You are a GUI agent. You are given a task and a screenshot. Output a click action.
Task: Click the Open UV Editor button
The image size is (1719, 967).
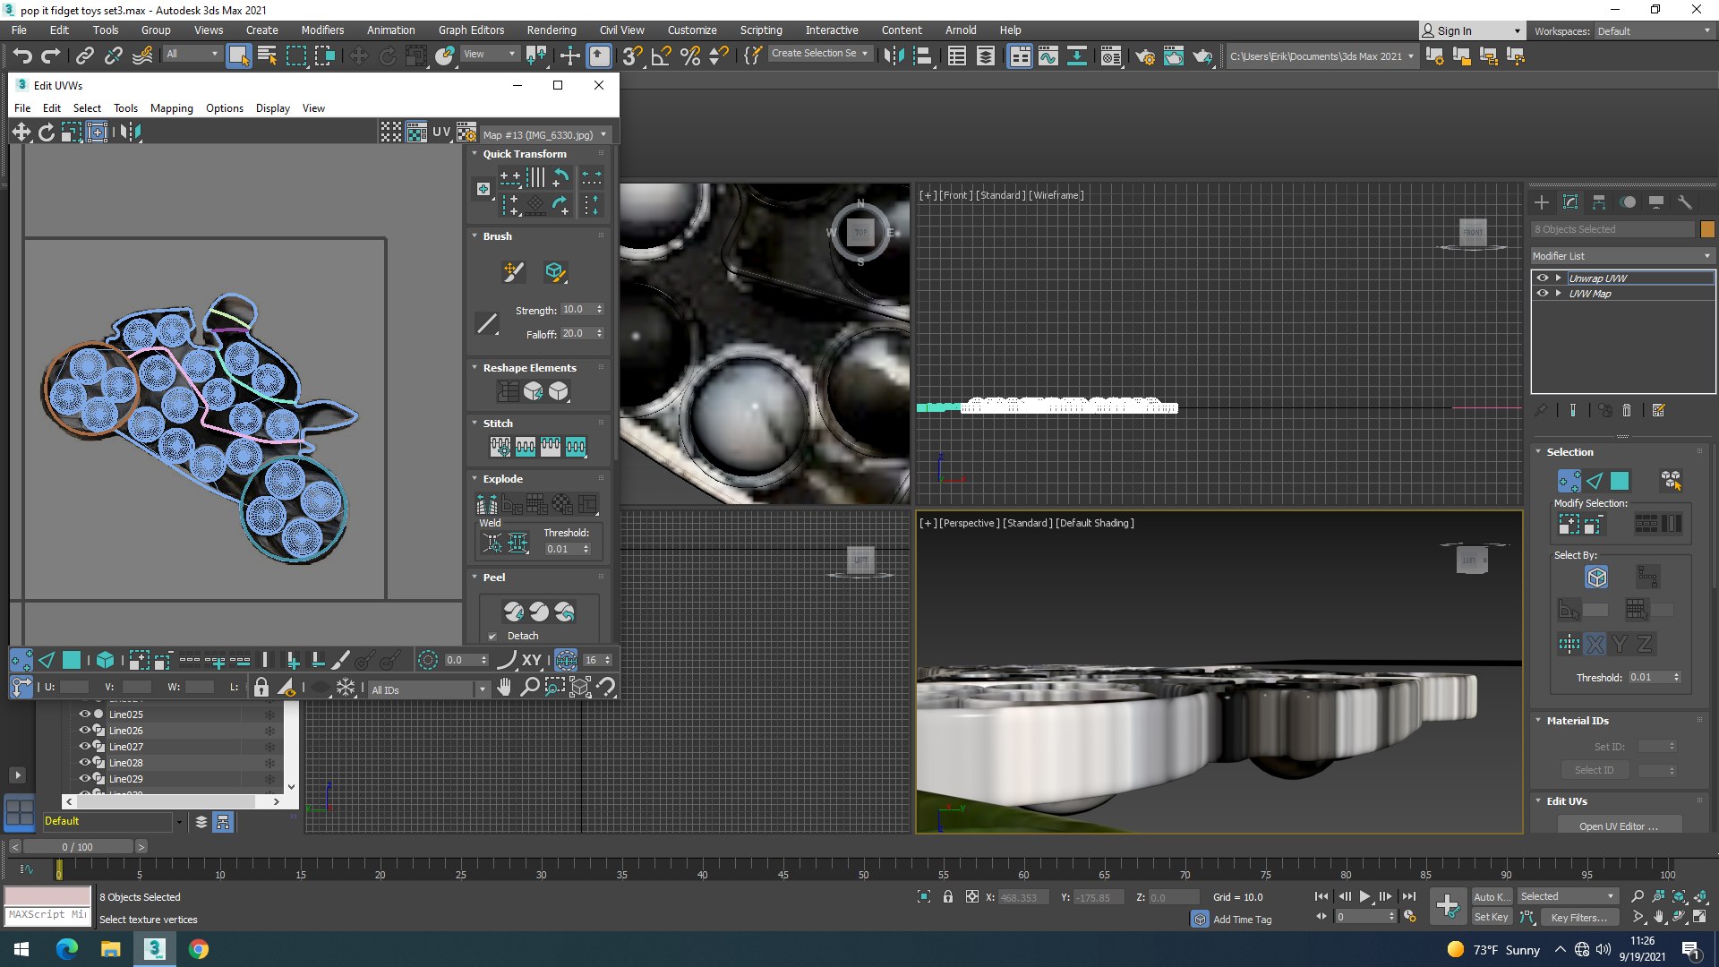click(1618, 826)
